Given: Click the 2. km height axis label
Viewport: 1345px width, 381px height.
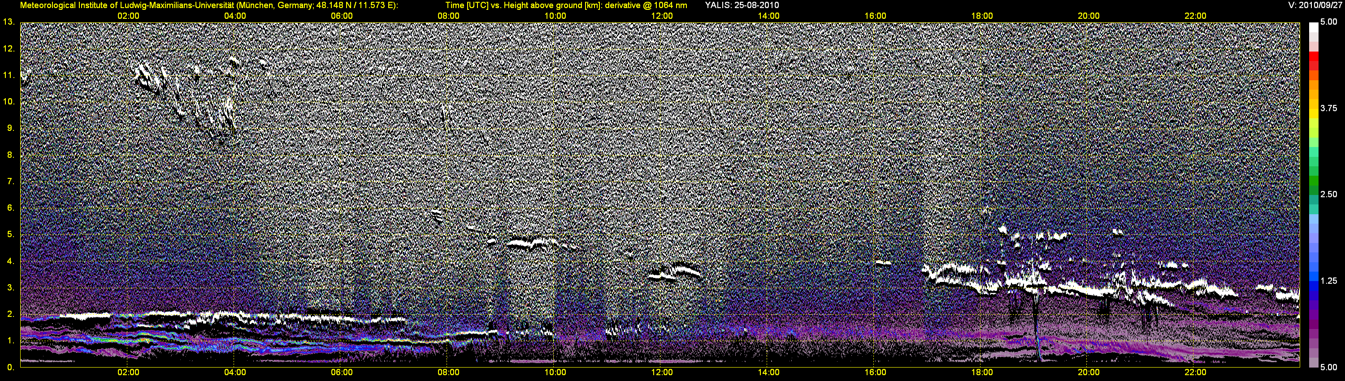Looking at the screenshot, I should pos(10,314).
